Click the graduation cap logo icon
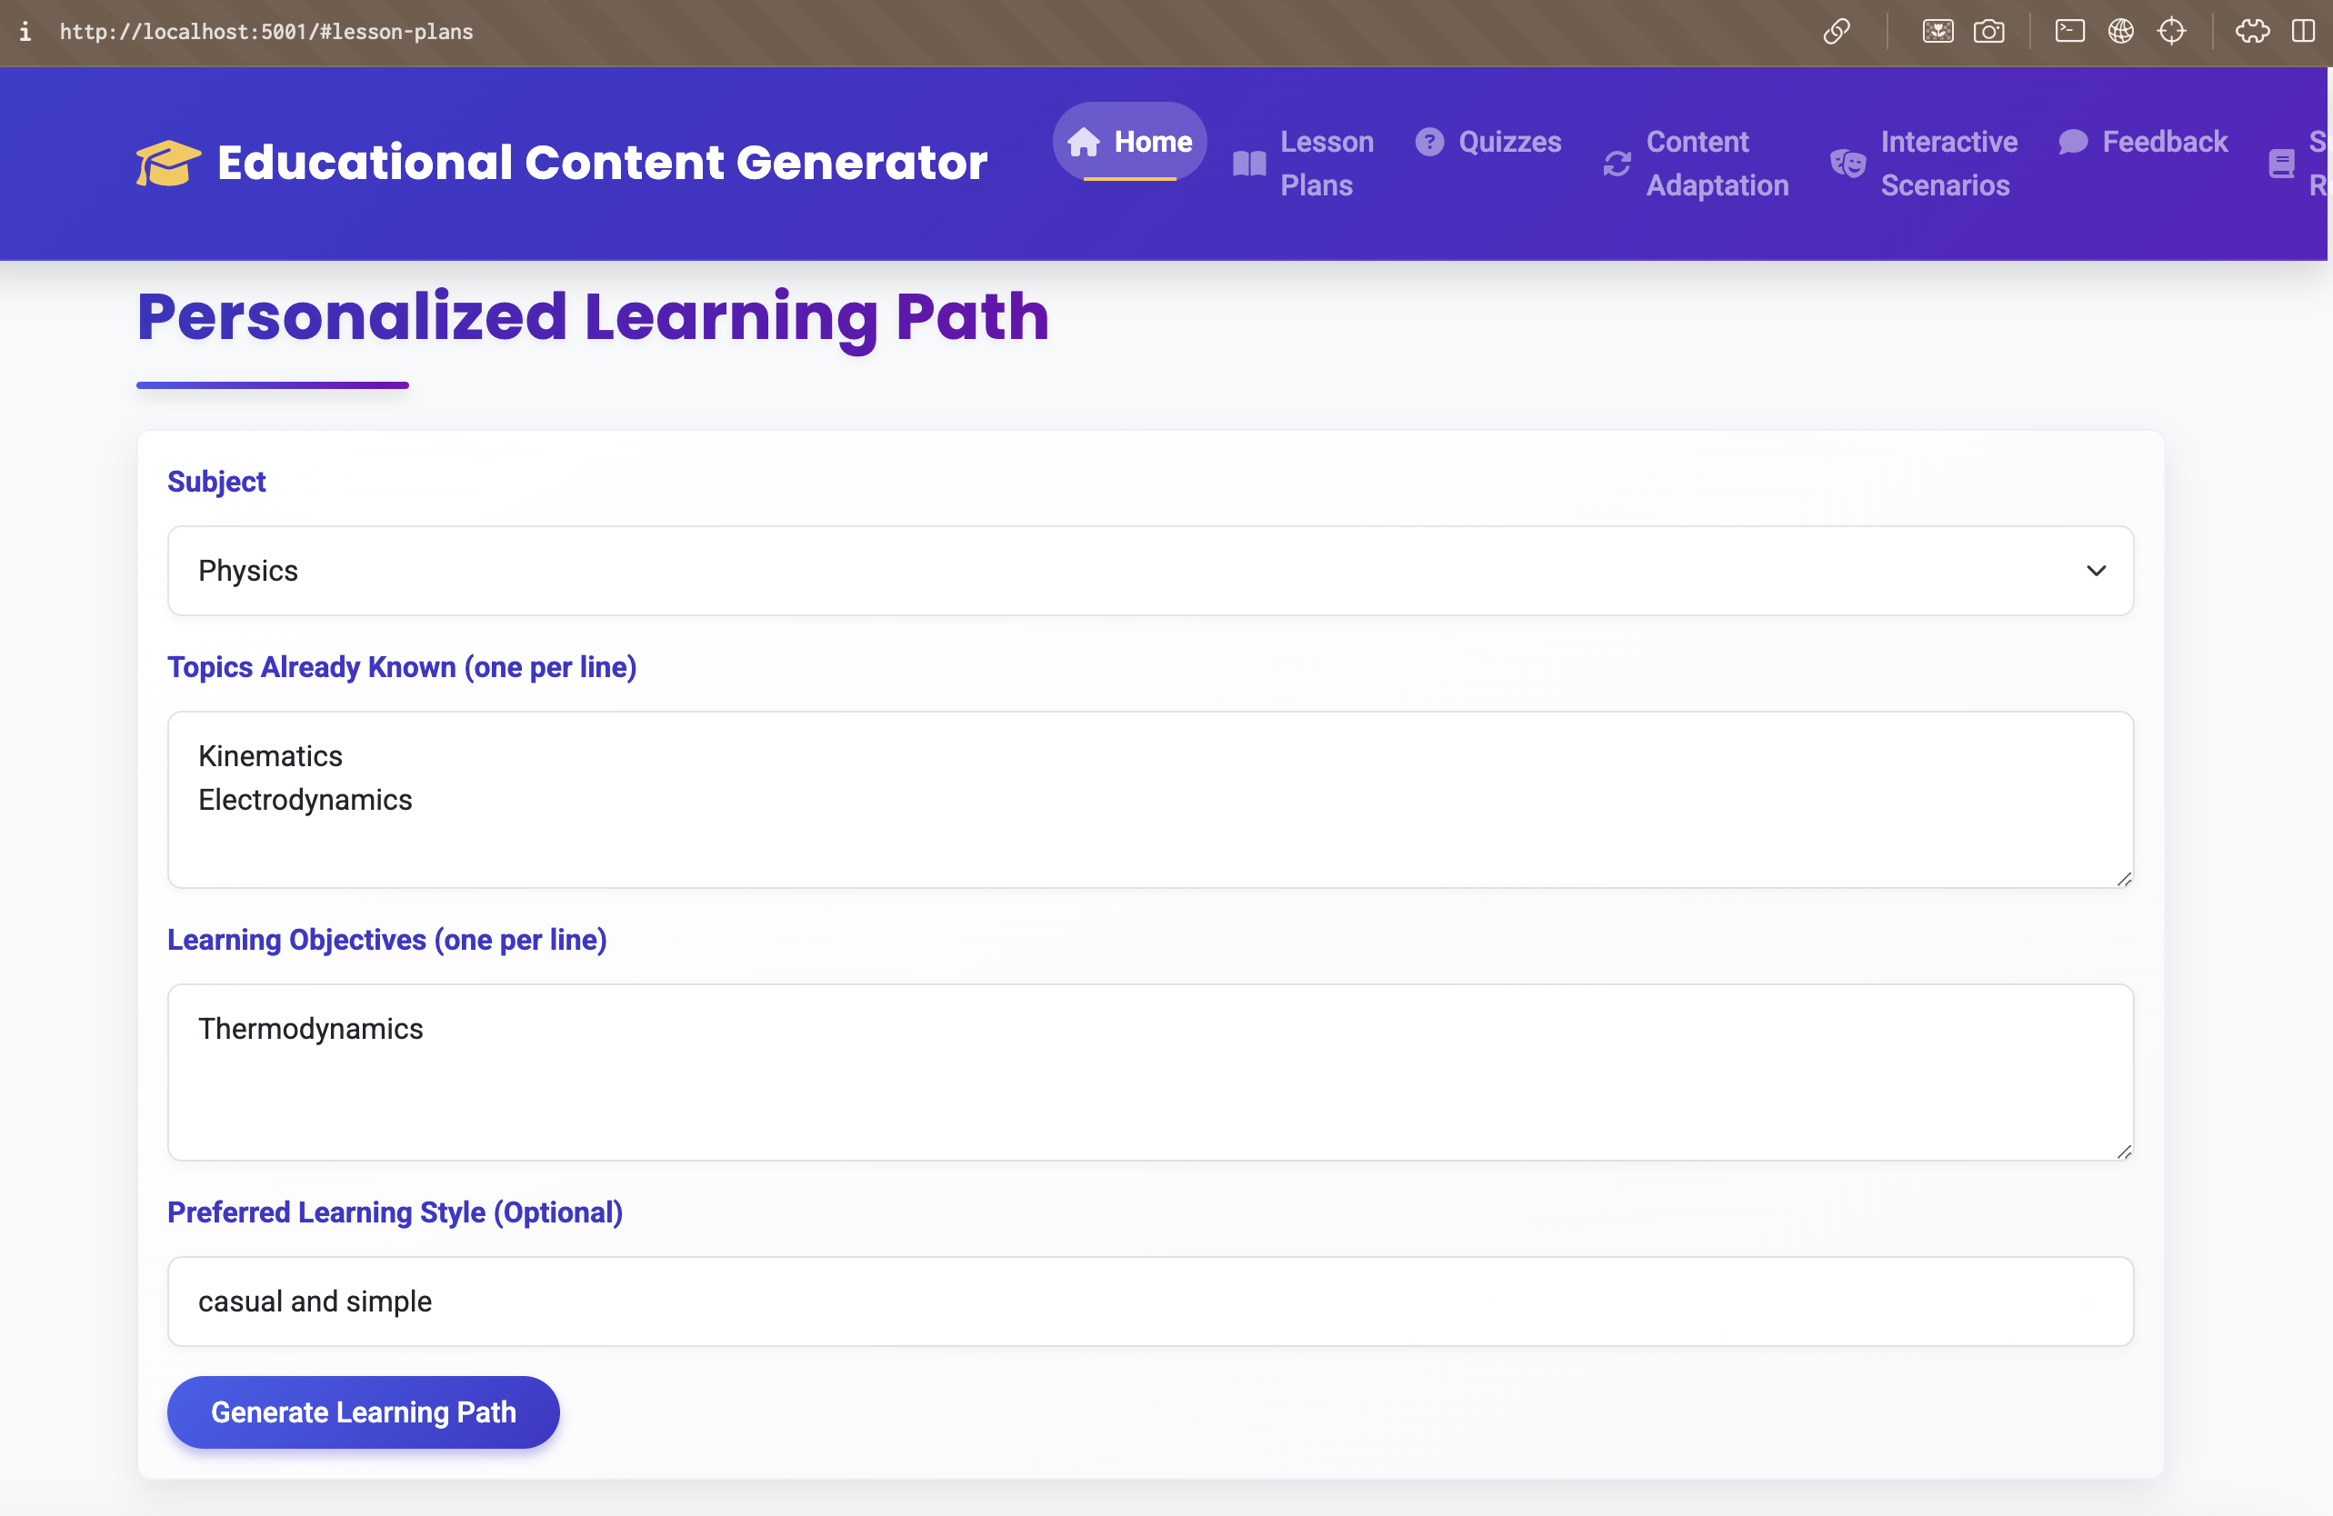 click(x=168, y=163)
